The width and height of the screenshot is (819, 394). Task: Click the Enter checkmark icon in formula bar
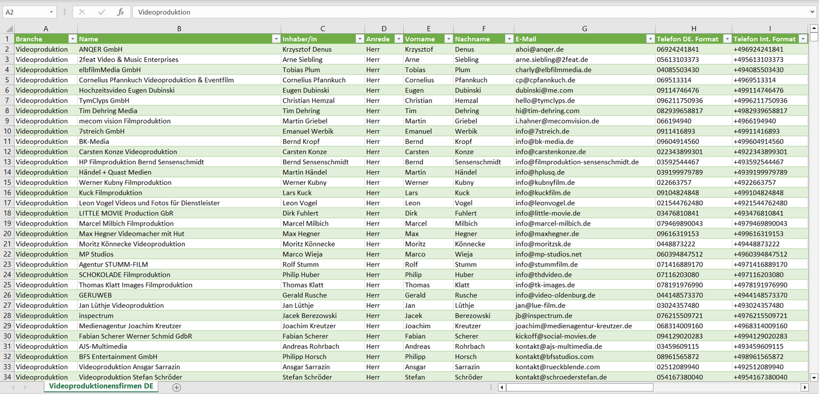click(101, 12)
